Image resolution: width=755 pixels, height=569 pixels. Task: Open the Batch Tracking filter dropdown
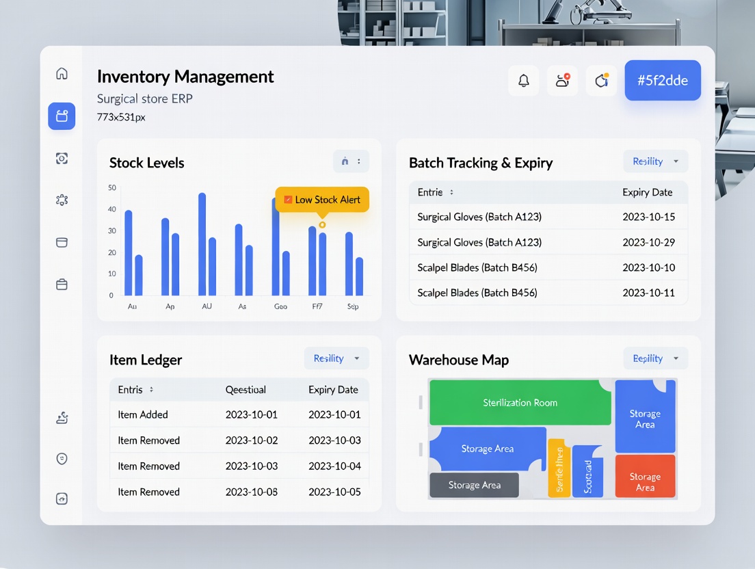[655, 161]
